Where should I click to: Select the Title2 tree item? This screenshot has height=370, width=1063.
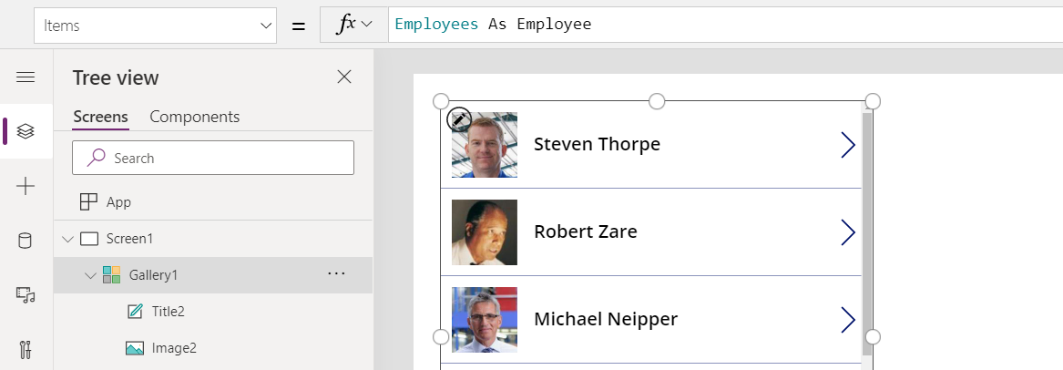(168, 312)
